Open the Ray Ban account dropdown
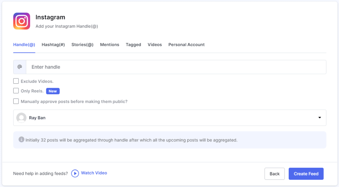This screenshot has height=187, width=339. tap(169, 118)
